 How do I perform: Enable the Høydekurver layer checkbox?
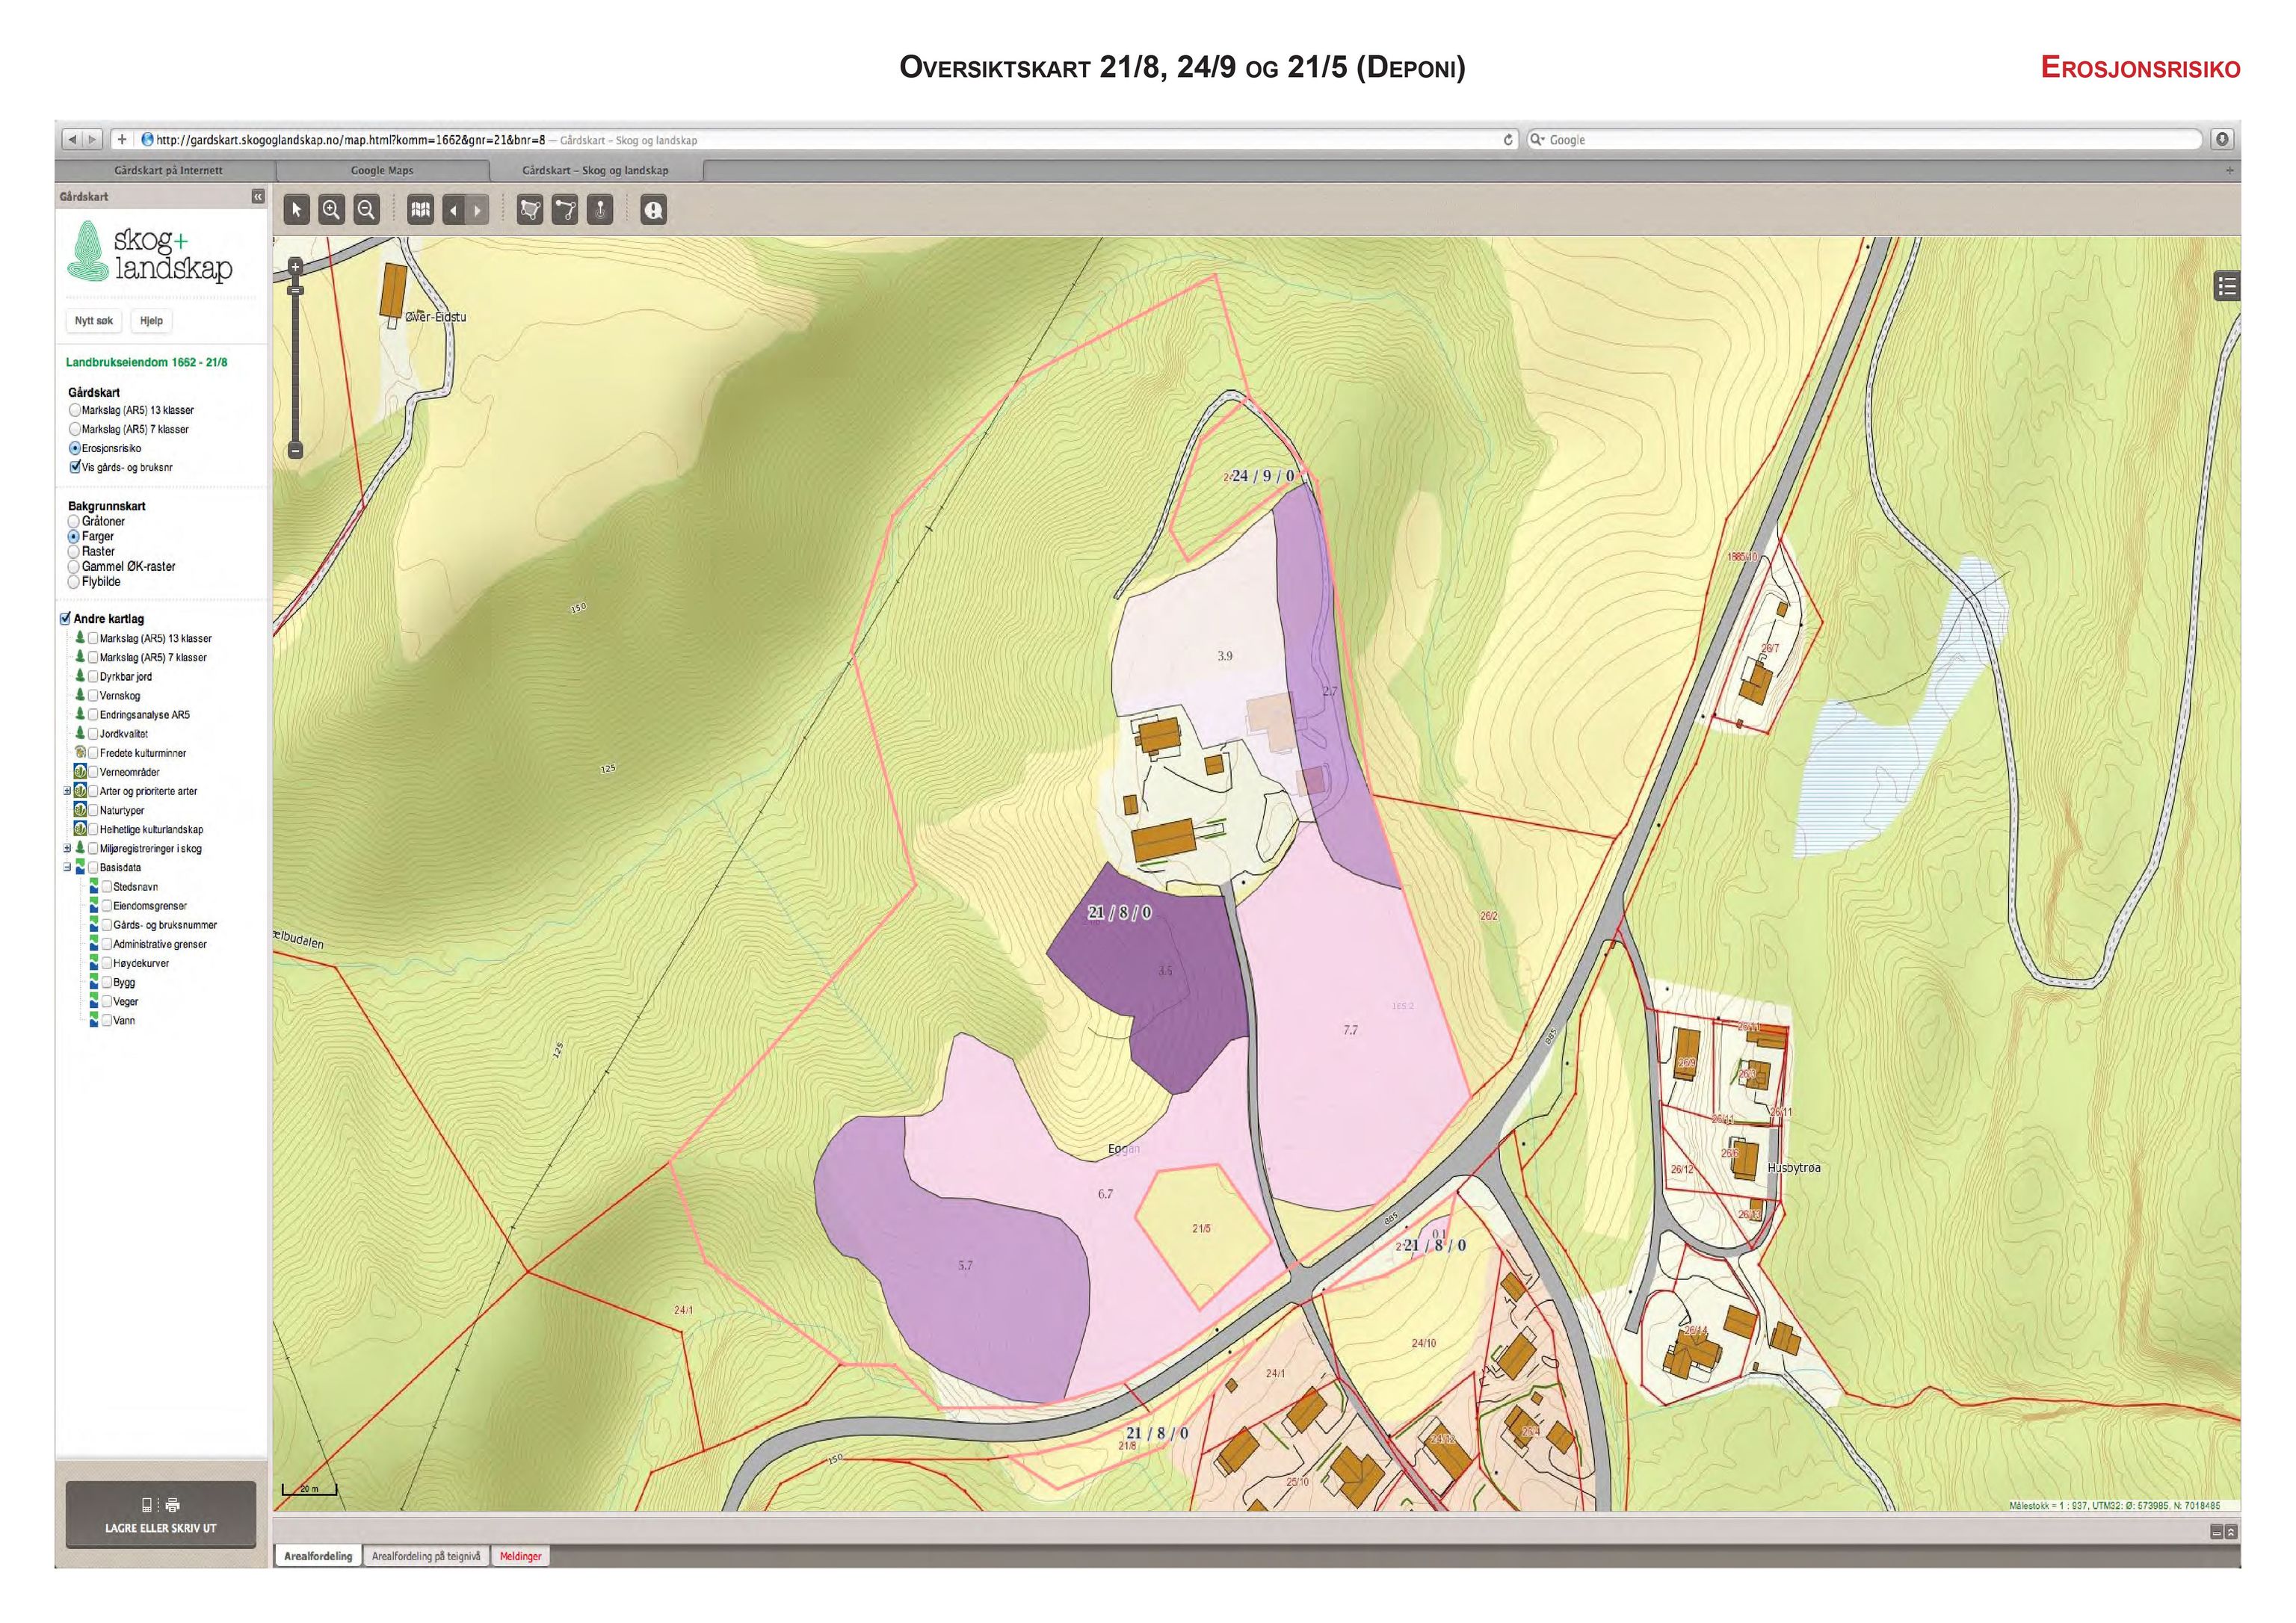(x=106, y=963)
